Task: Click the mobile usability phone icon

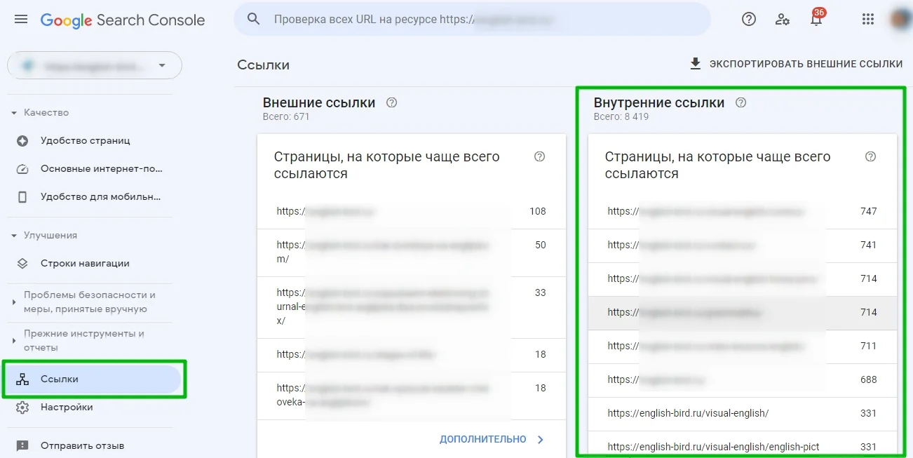Action: pyautogui.click(x=22, y=196)
